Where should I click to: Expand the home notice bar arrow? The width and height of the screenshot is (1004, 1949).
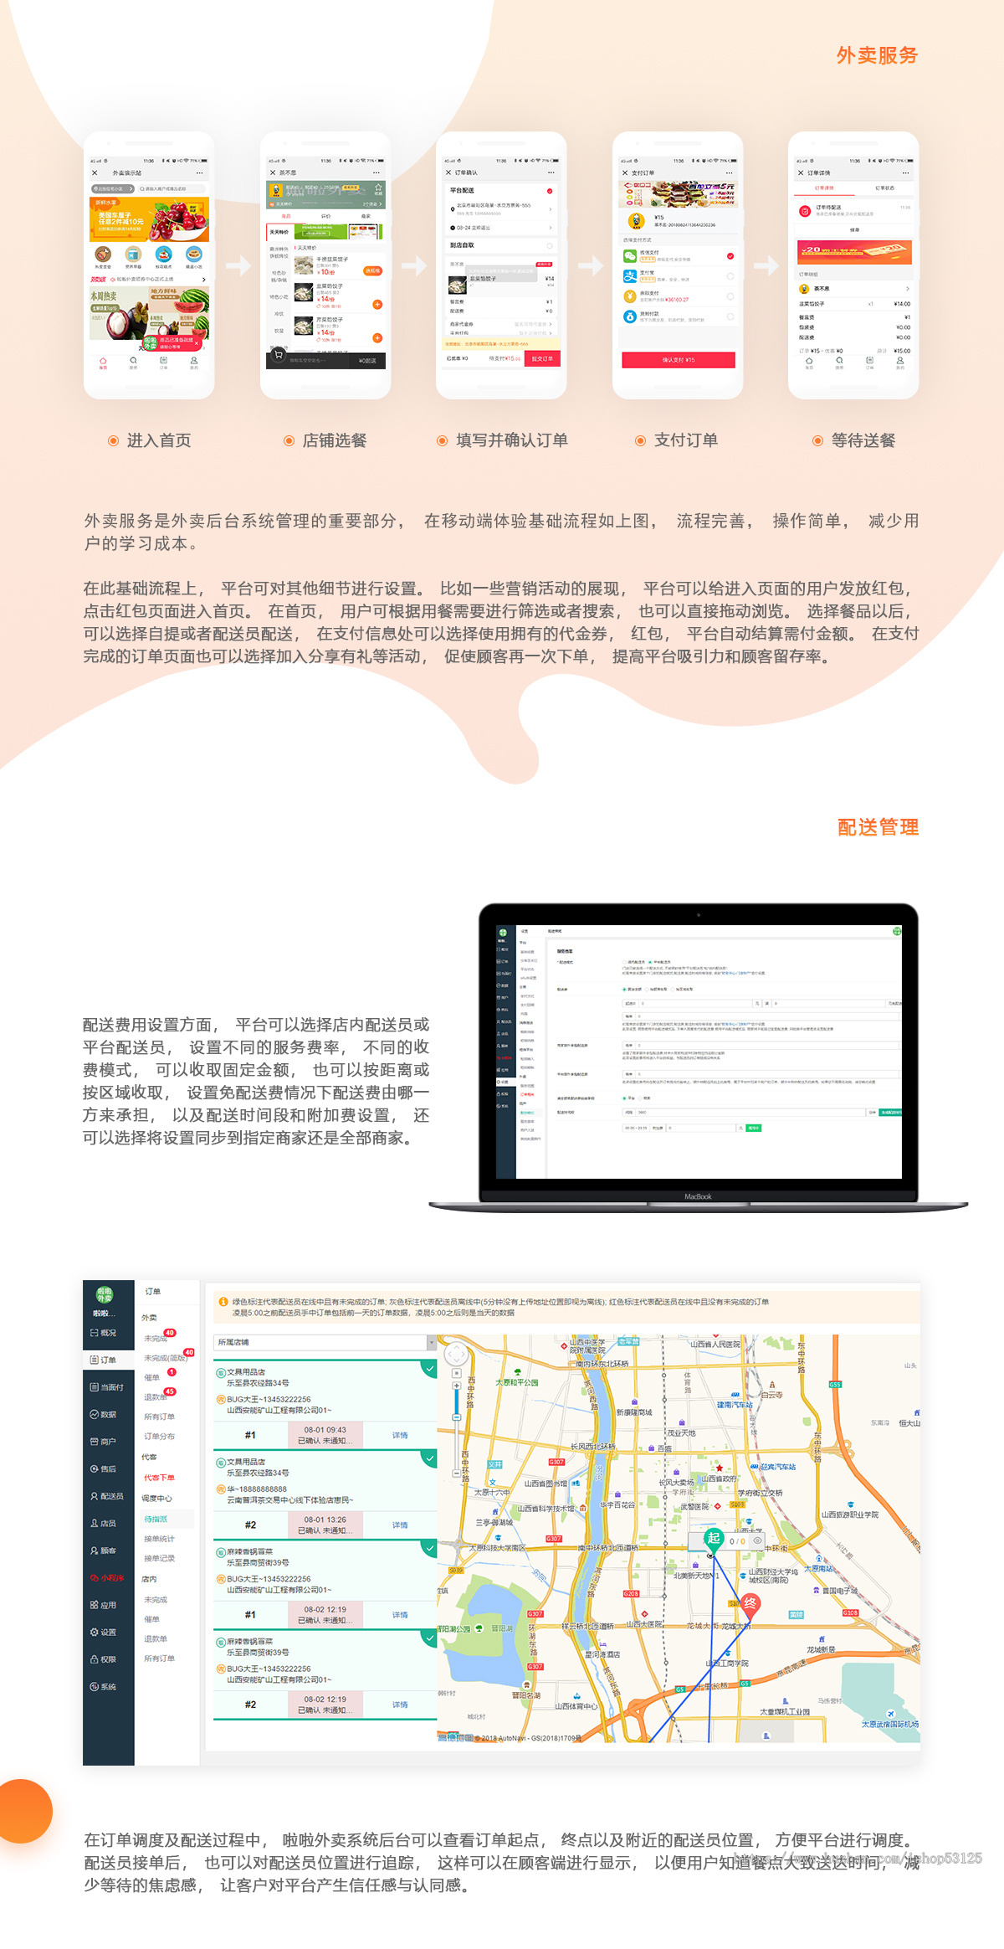click(x=203, y=280)
